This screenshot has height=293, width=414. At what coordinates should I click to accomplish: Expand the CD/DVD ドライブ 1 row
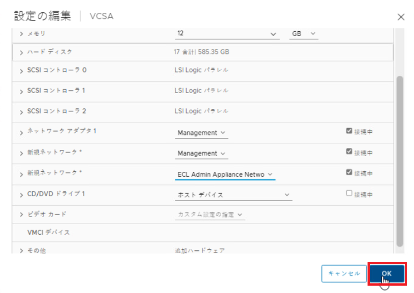coord(22,194)
